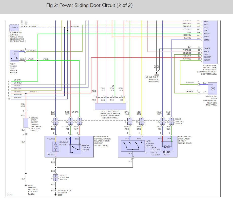This screenshot has width=233, height=202.
Task: Click the VSSOUT dashed box on the PCM
Action: tap(14, 28)
